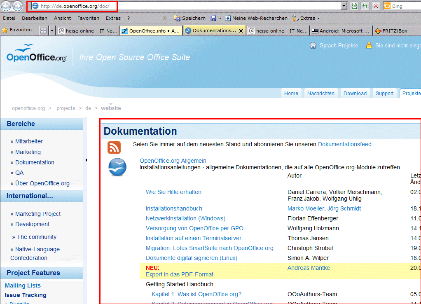The image size is (421, 304).
Task: Go forward with the browser Forward arrow
Action: [18, 6]
